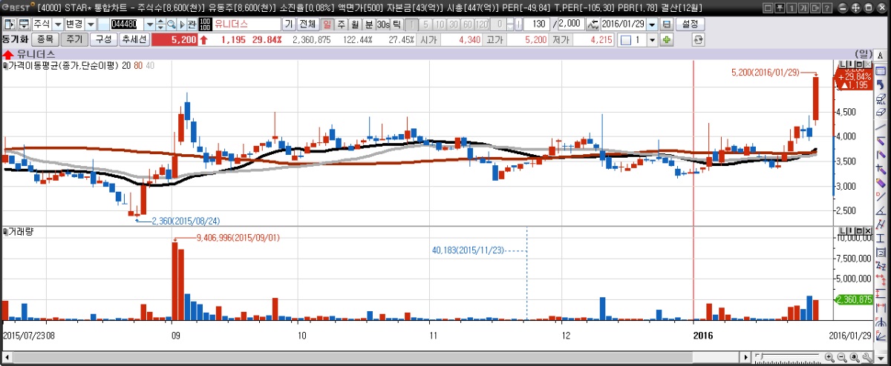Image resolution: width=891 pixels, height=366 pixels.
Task: Click the zoom-in magnifier at bottom right
Action: pyautogui.click(x=829, y=358)
